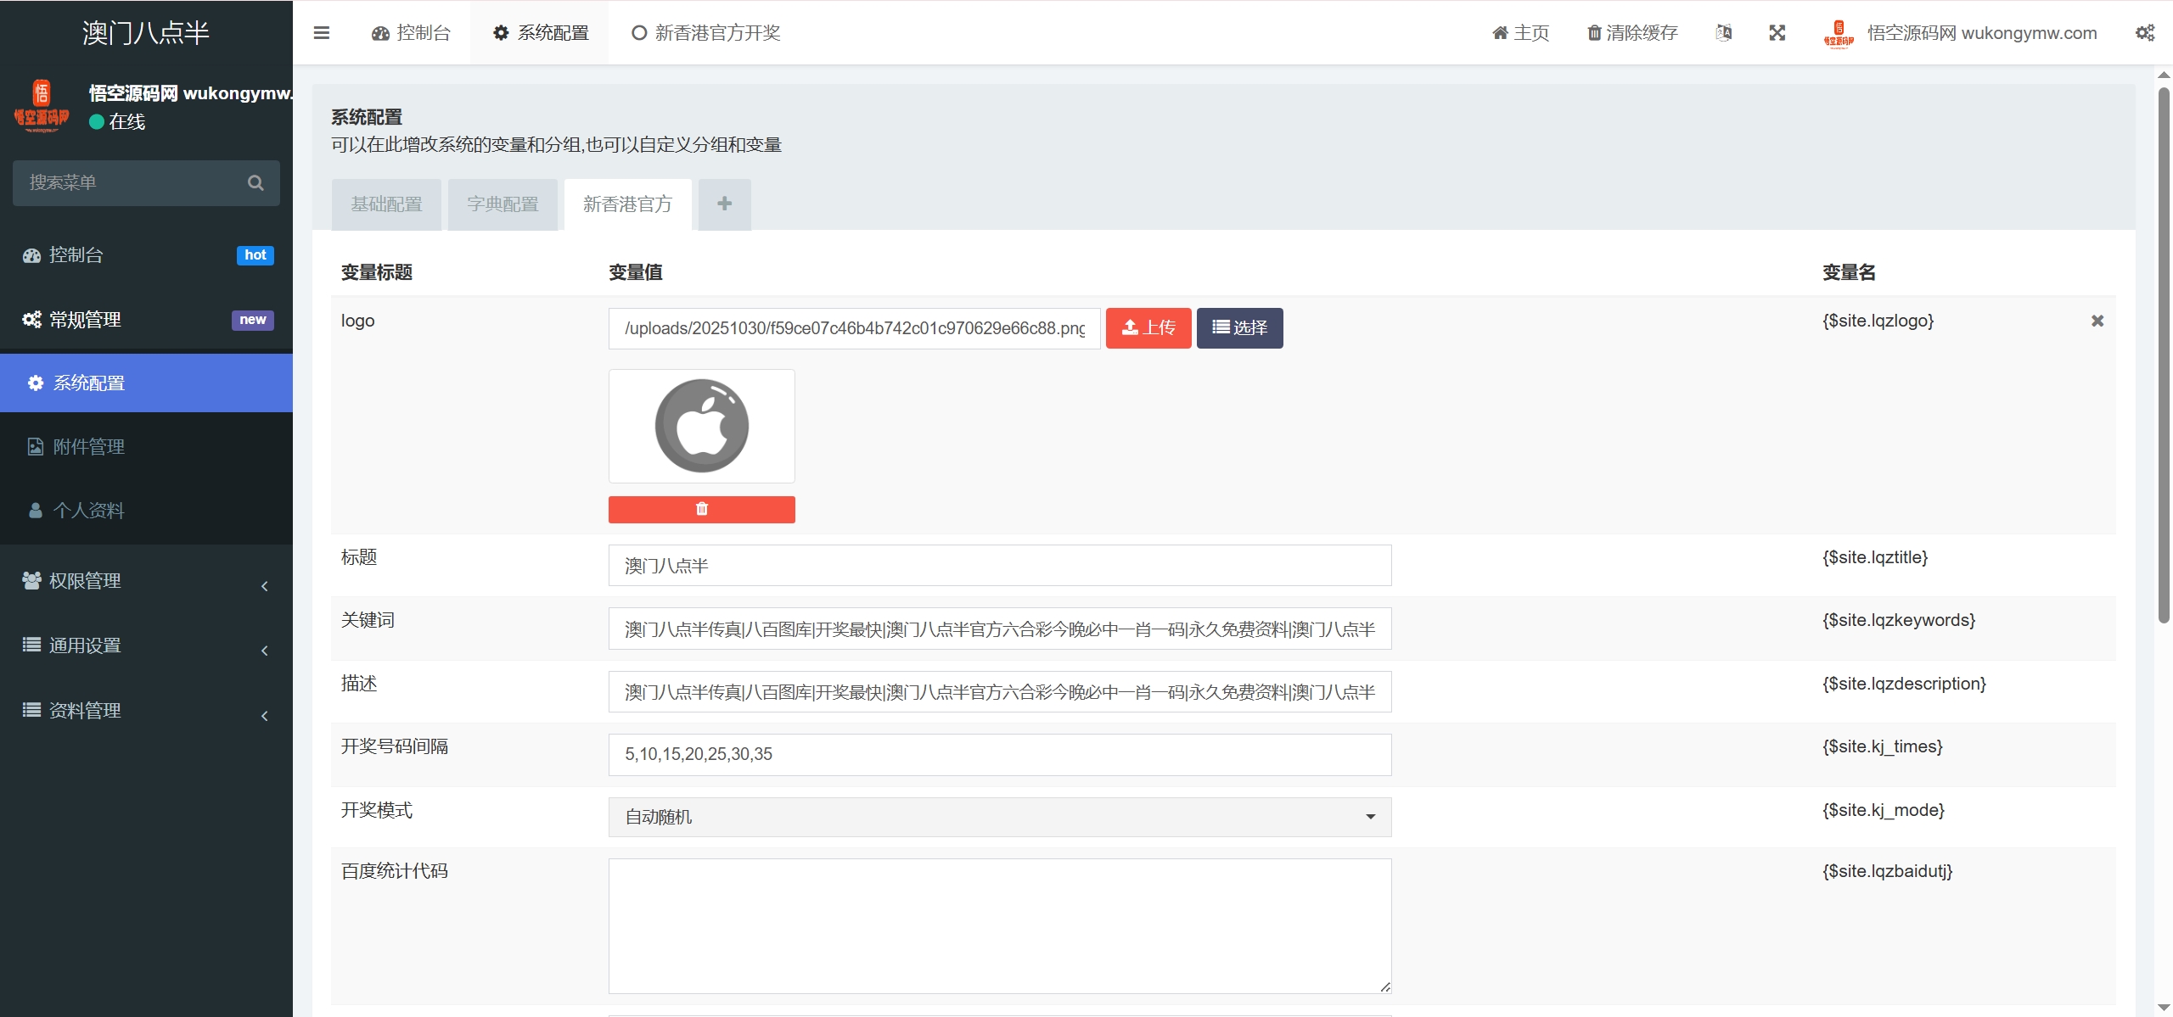Open the top-right settings gears icon
Screen dimensions: 2173x1017
pyautogui.click(x=2144, y=33)
